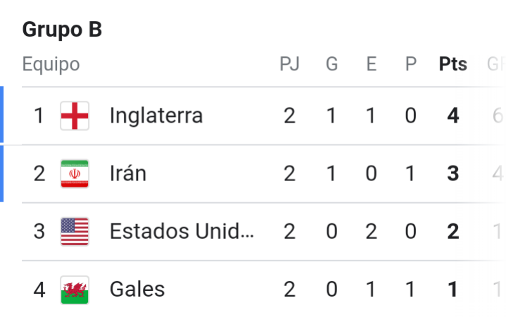This screenshot has width=506, height=322.
Task: Click the Grupo B heading
Action: [62, 30]
